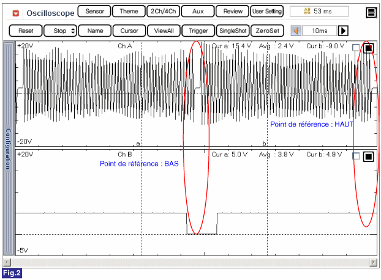Click the left arrow to decrease time base
This screenshot has width=381, height=280.
point(296,31)
